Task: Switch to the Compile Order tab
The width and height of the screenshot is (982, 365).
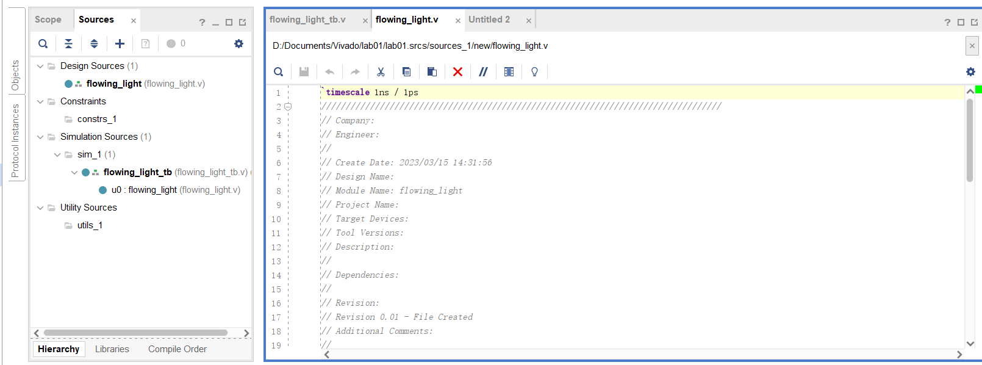Action: tap(177, 349)
